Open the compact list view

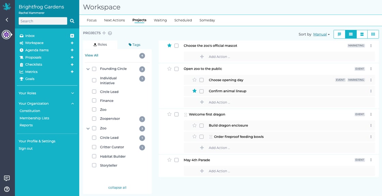point(362,34)
